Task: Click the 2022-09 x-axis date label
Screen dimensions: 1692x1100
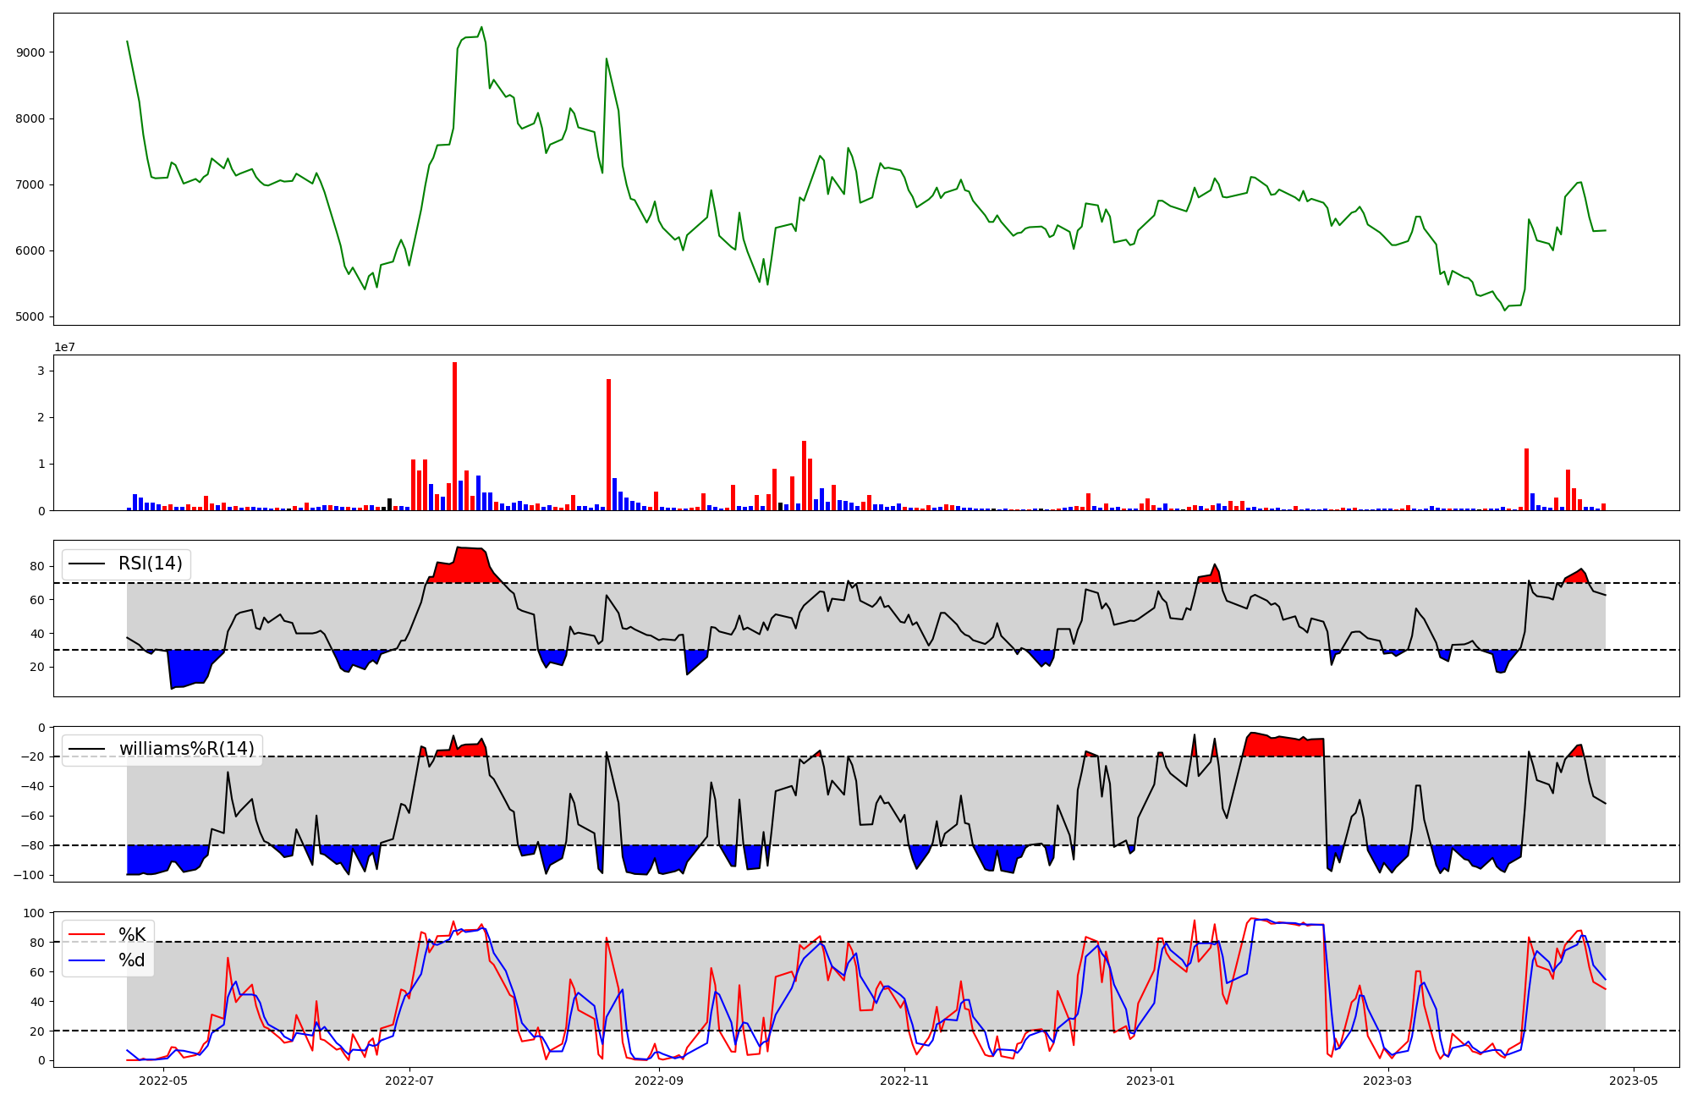Action: pos(658,1081)
